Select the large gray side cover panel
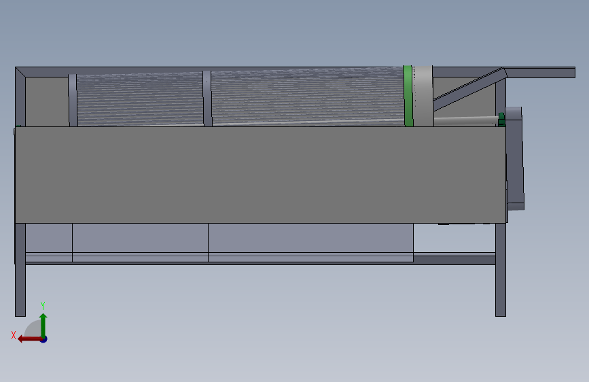The height and width of the screenshot is (382, 589). coord(260,175)
